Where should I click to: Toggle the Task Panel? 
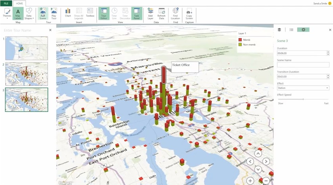click(137, 14)
